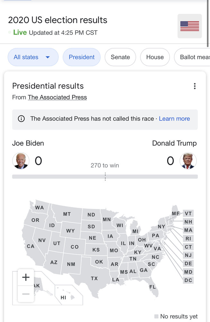210x322 pixels.
Task: Click Joe Biden's portrait photo
Action: pos(21,161)
